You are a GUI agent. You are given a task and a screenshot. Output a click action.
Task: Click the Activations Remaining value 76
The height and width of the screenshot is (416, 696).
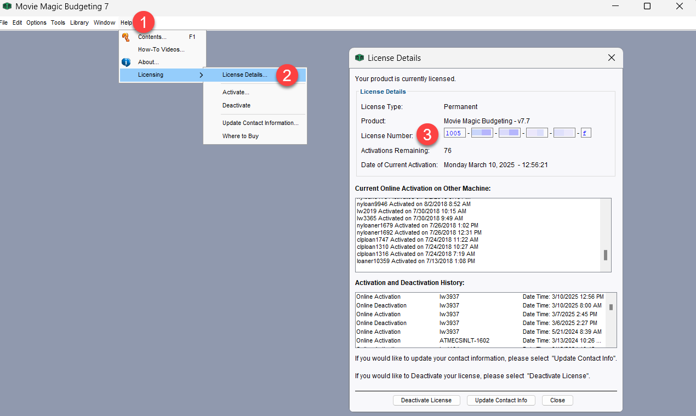[x=448, y=151]
